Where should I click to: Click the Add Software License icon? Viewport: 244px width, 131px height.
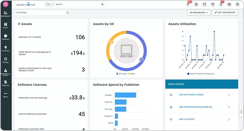(171, 95)
